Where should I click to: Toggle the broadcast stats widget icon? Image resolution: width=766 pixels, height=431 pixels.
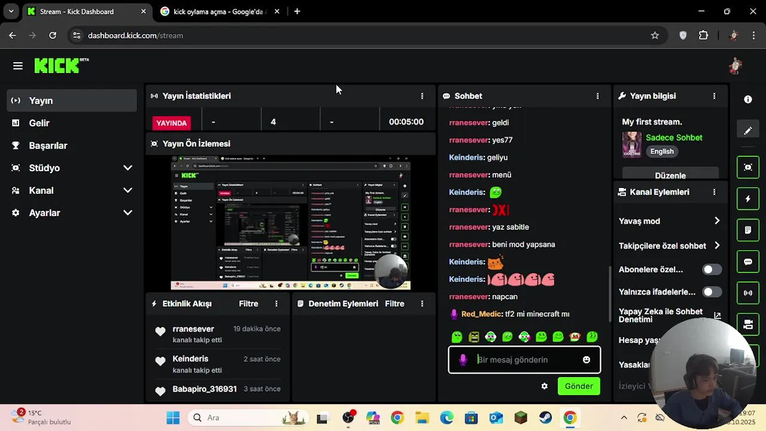tap(748, 293)
